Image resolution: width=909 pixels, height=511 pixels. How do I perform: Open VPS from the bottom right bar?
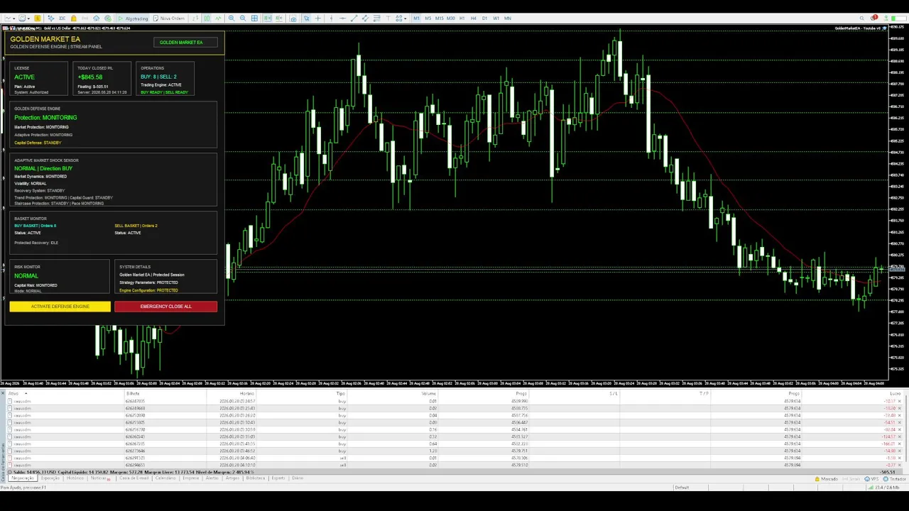click(x=870, y=479)
